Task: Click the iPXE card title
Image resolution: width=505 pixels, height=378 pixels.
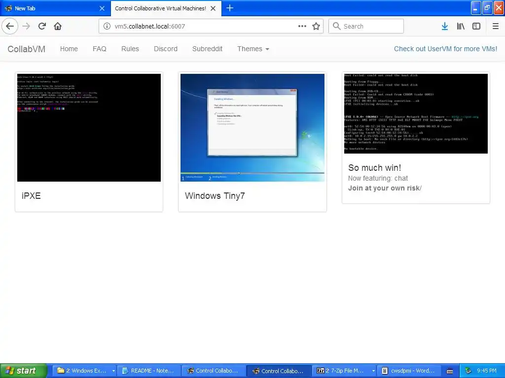Action: pos(31,196)
